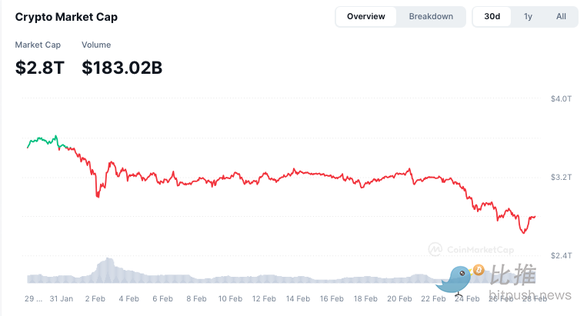Click the orange Bitcoin coin icon
This screenshot has height=316, width=587.
(479, 270)
